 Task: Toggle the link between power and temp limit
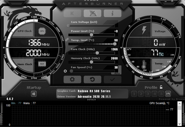pyautogui.click(x=67, y=39)
